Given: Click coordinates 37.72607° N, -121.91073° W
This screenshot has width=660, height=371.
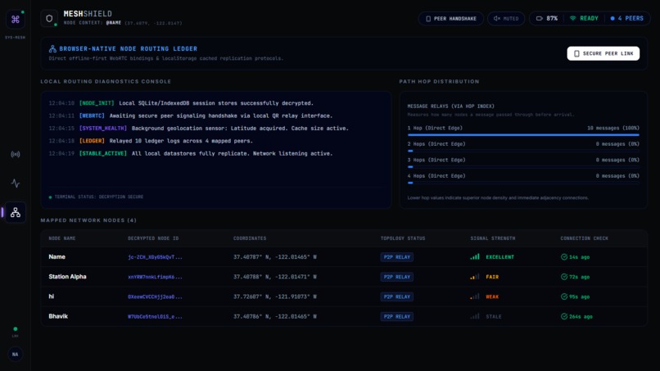Looking at the screenshot, I should (x=275, y=296).
